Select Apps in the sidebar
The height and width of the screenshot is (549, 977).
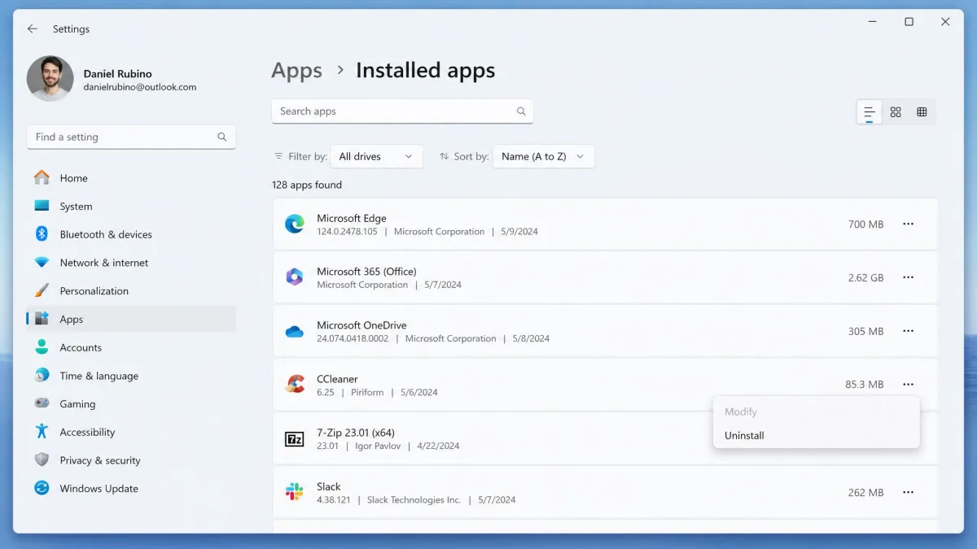pyautogui.click(x=131, y=319)
